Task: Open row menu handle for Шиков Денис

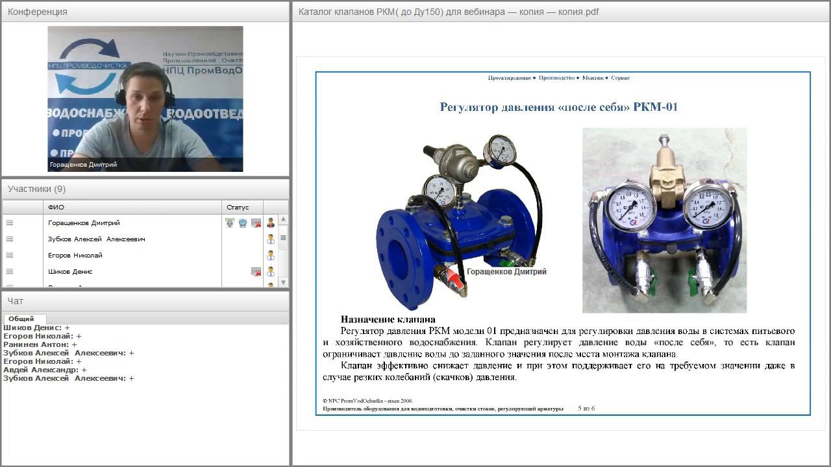Action: 10,271
